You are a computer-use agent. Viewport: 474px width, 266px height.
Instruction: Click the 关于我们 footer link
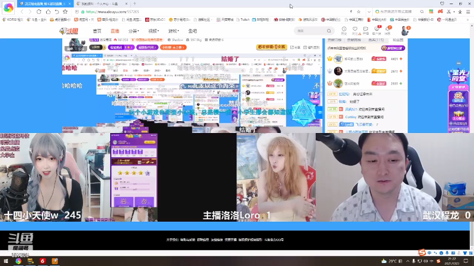[x=172, y=240]
